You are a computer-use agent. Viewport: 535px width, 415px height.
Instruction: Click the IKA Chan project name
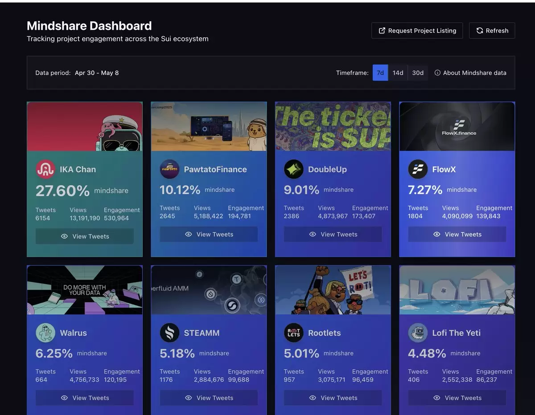[x=78, y=169]
